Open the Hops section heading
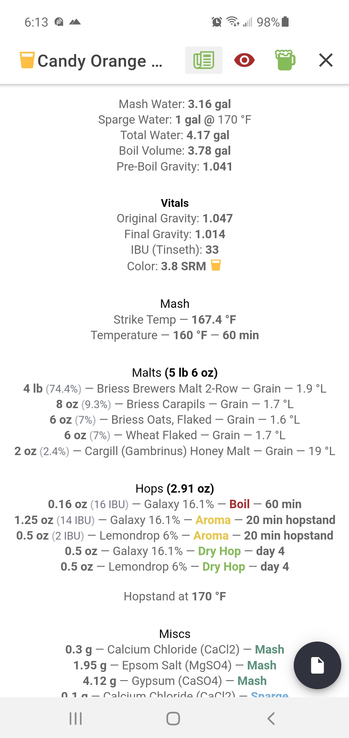 pos(175,488)
